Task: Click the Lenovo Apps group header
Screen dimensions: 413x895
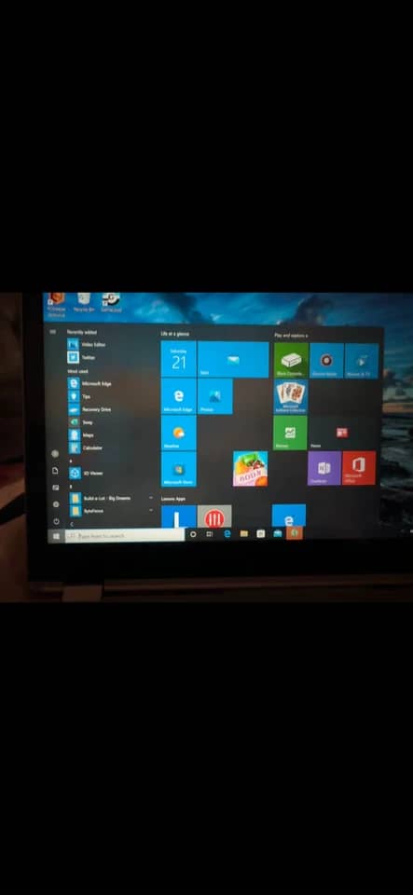Action: click(x=172, y=498)
